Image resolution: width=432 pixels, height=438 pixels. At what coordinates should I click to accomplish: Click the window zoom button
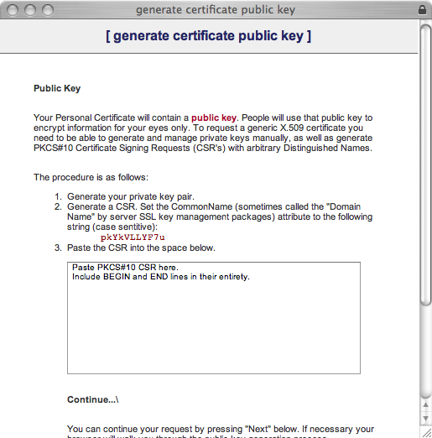(48, 10)
